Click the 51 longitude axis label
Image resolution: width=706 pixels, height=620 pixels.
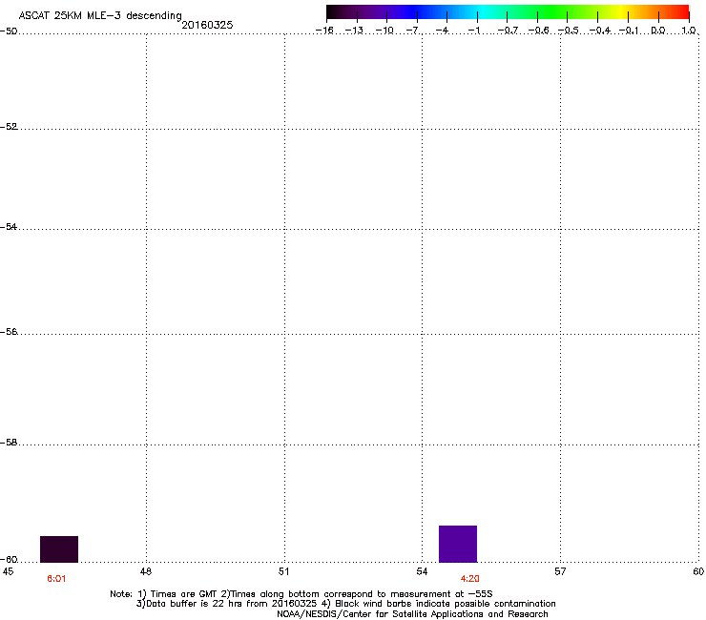click(283, 571)
